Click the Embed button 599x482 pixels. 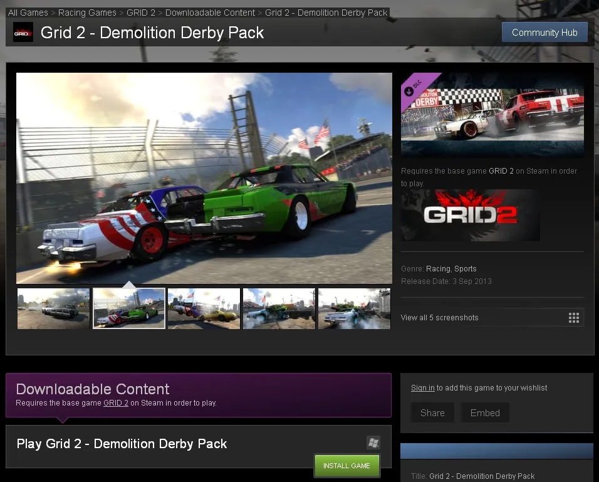coord(485,413)
